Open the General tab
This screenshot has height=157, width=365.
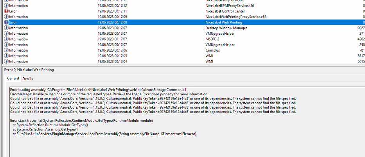point(13,78)
